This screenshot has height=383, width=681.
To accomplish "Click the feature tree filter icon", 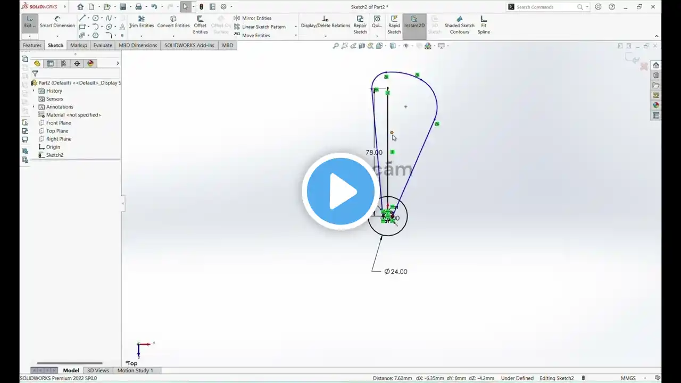I will click(35, 74).
